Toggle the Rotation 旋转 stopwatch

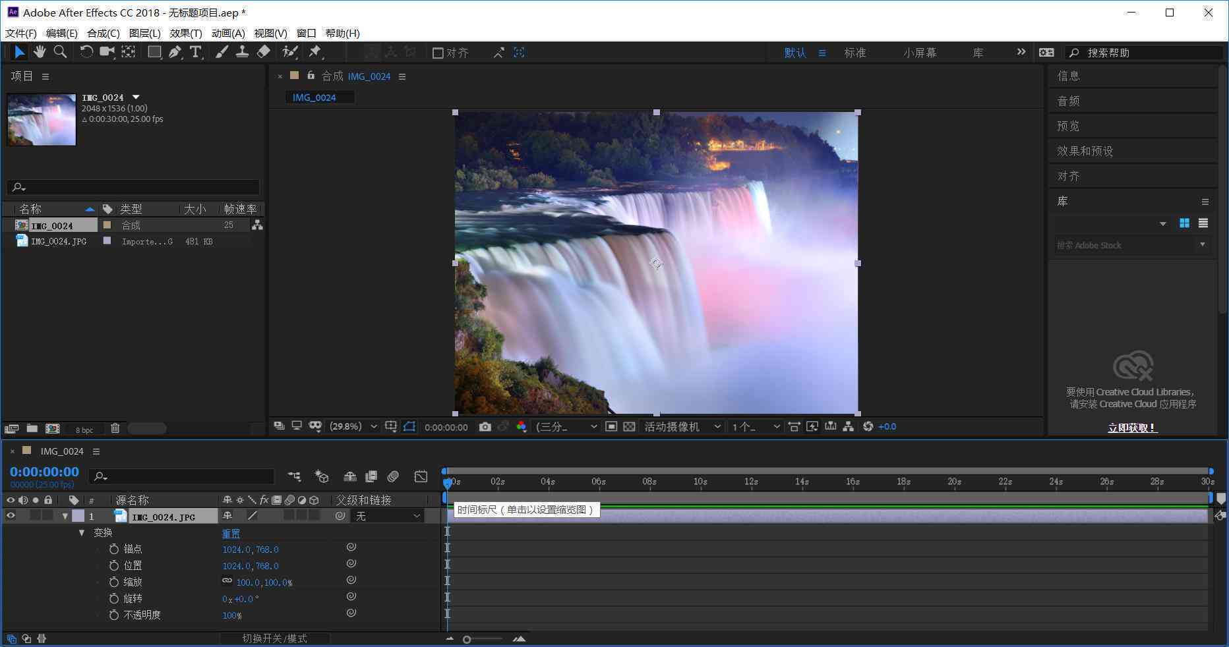(113, 598)
